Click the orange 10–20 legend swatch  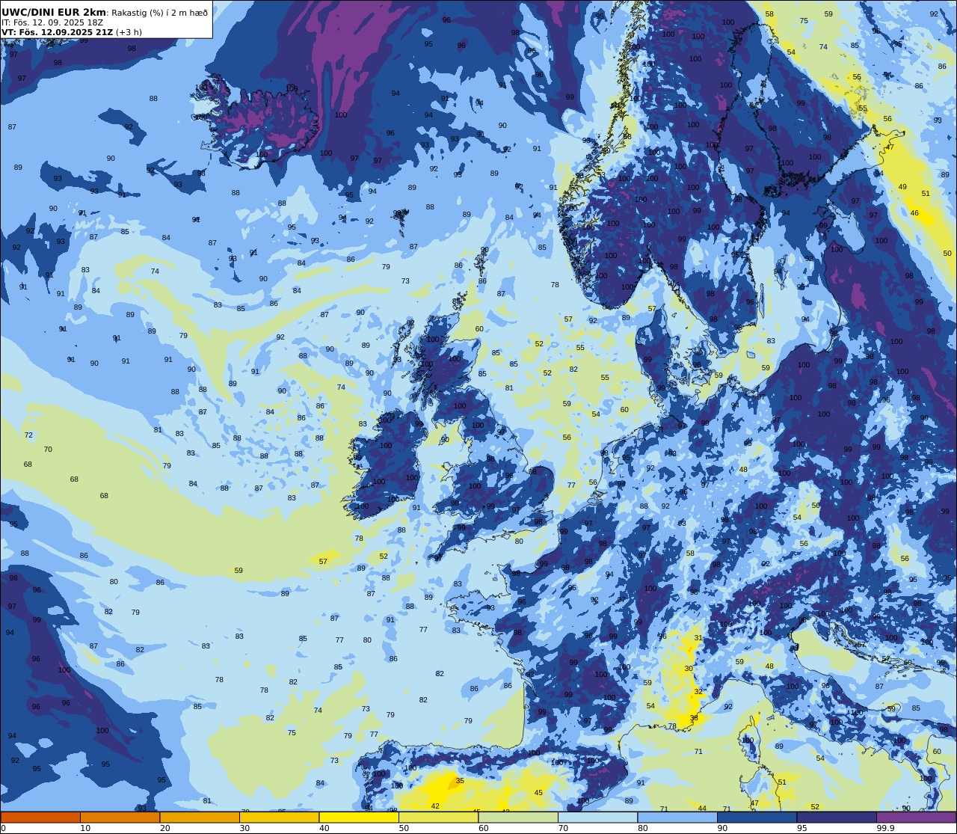(120, 817)
